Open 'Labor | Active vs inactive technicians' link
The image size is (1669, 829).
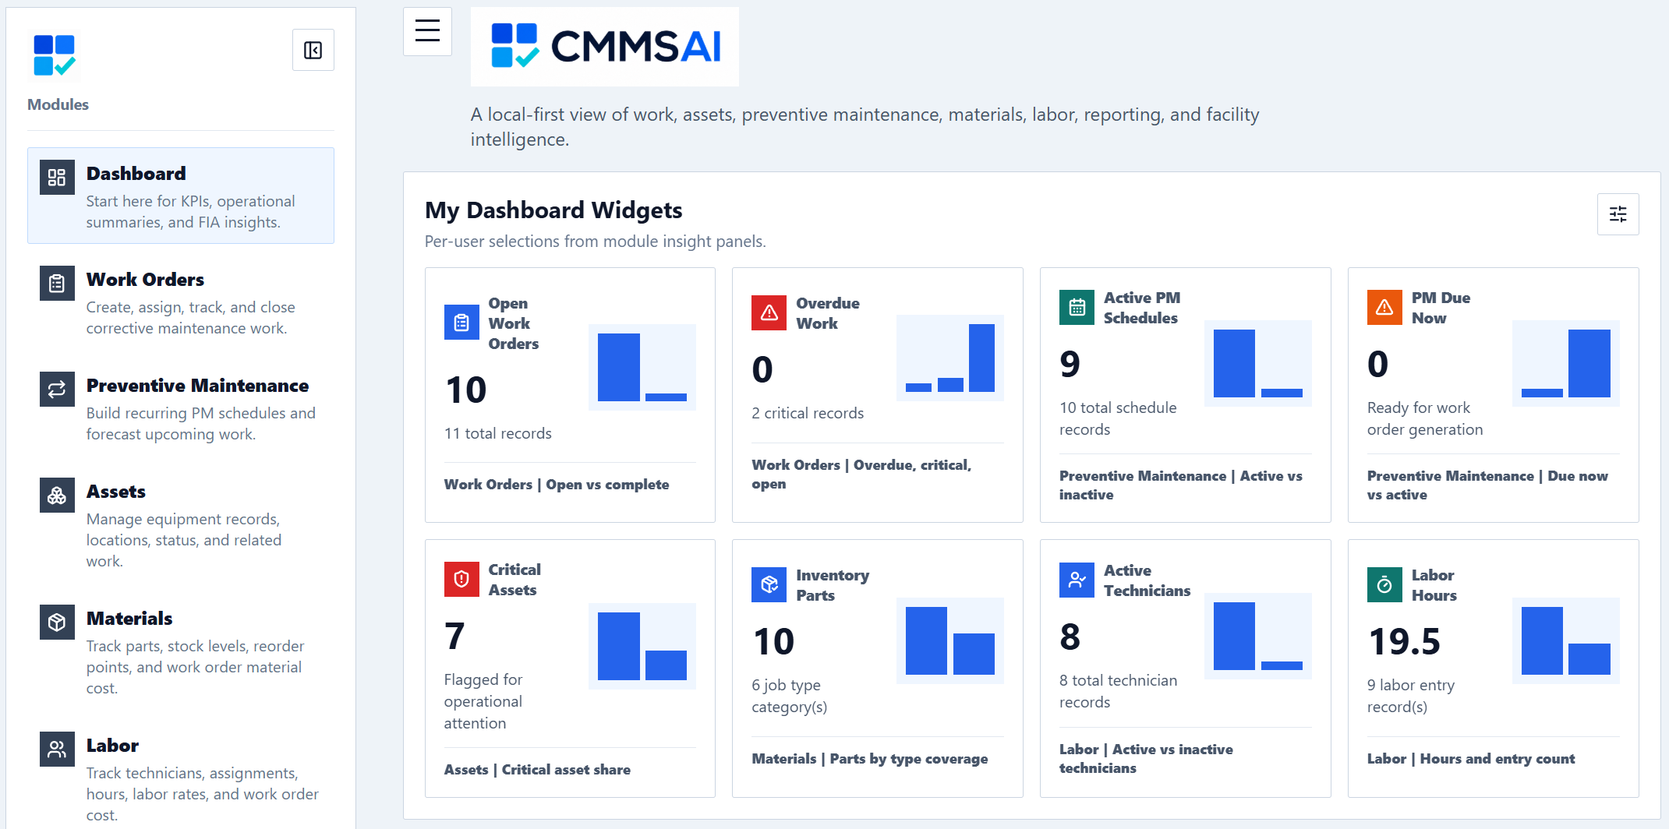[1146, 759]
